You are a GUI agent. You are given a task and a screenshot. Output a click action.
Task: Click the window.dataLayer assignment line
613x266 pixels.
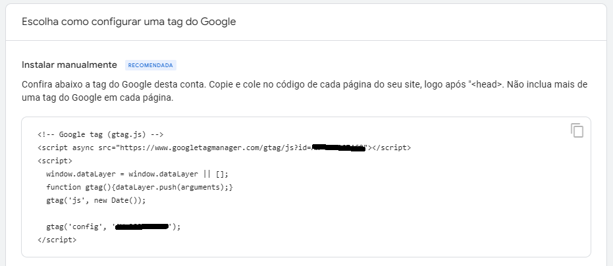click(137, 174)
